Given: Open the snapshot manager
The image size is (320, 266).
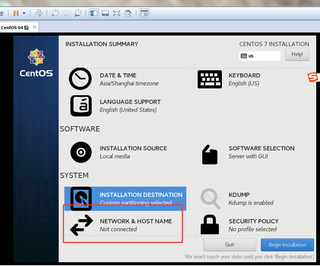Looking at the screenshot, I should click(x=78, y=13).
